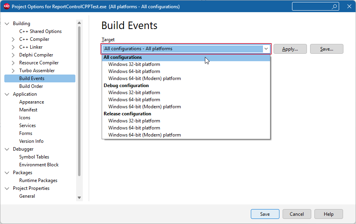
Task: Click the bottom Save button
Action: (265, 214)
